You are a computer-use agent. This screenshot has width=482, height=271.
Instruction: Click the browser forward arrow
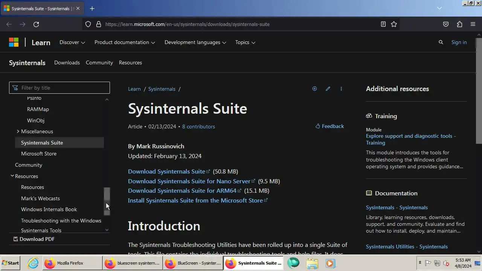(x=23, y=24)
